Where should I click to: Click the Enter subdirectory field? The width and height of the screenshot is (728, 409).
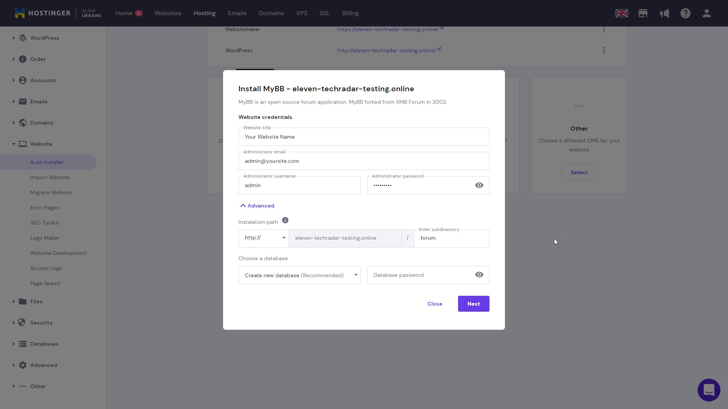(x=452, y=238)
